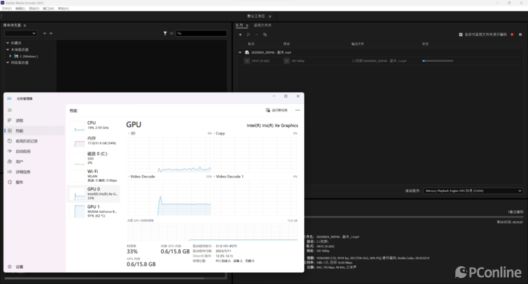Select the GPU 1 NVIDIA GeForce entry
The image size is (528, 284).
[94, 211]
